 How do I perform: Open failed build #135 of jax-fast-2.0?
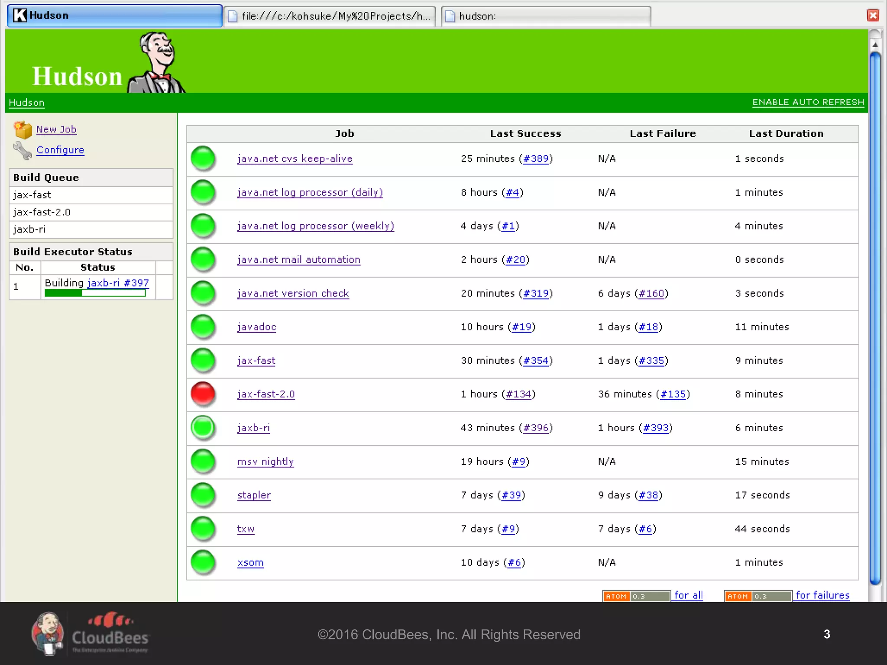click(x=673, y=394)
